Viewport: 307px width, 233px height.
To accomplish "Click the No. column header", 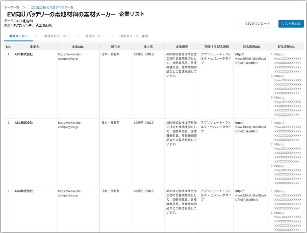I will click(9, 47).
